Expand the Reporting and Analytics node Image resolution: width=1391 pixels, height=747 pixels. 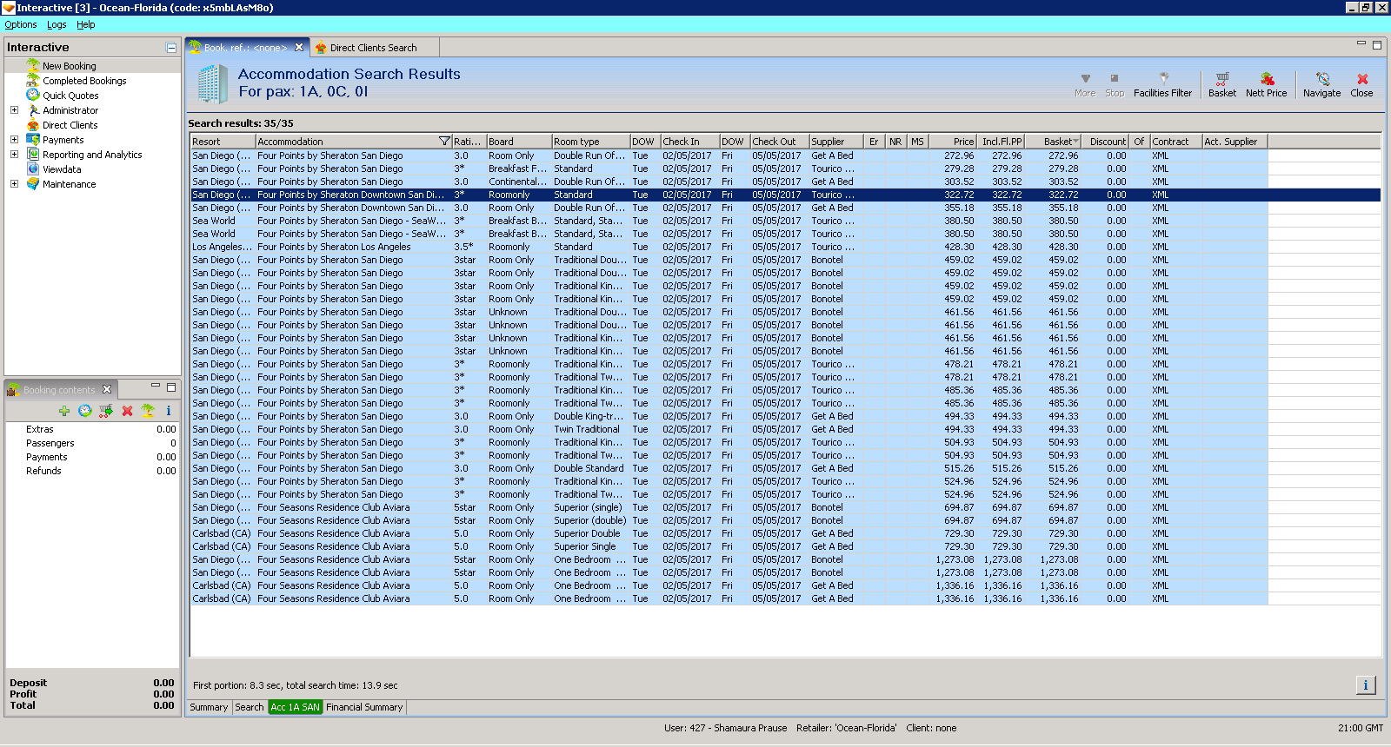(14, 155)
